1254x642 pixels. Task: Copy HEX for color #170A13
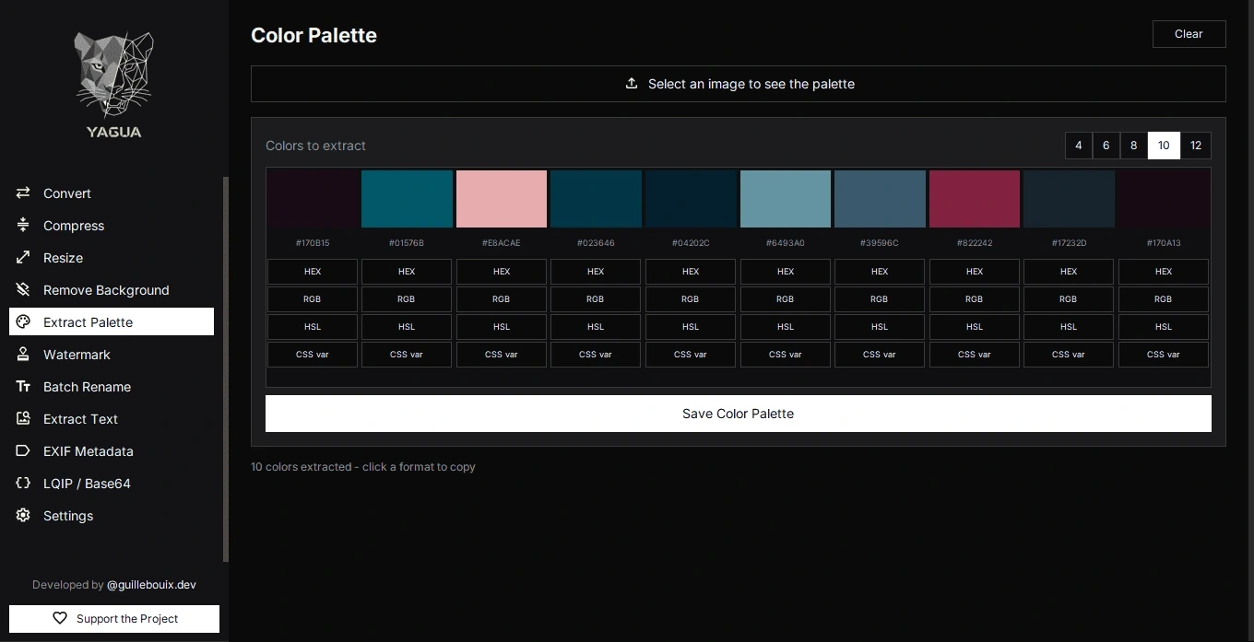pos(1164,272)
